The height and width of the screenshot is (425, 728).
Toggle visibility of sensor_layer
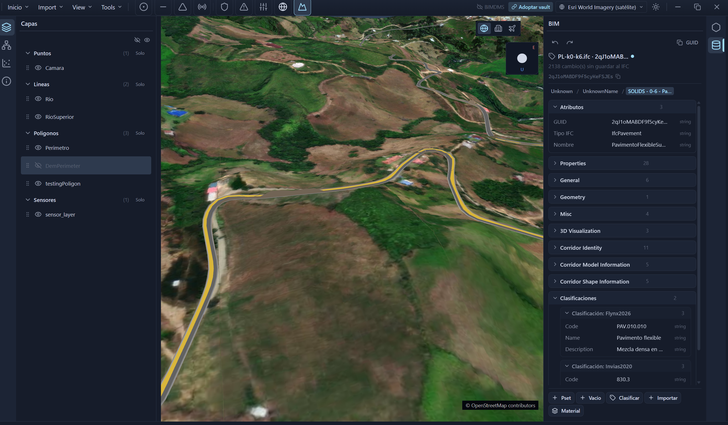coord(38,215)
